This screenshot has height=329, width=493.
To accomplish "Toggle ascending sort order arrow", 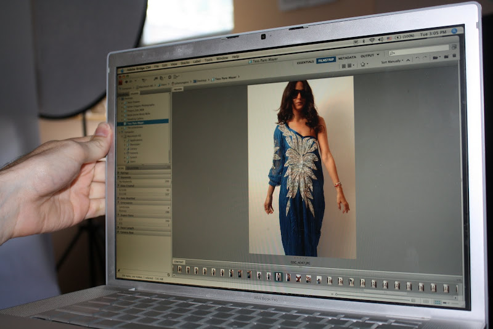I will click(408, 60).
